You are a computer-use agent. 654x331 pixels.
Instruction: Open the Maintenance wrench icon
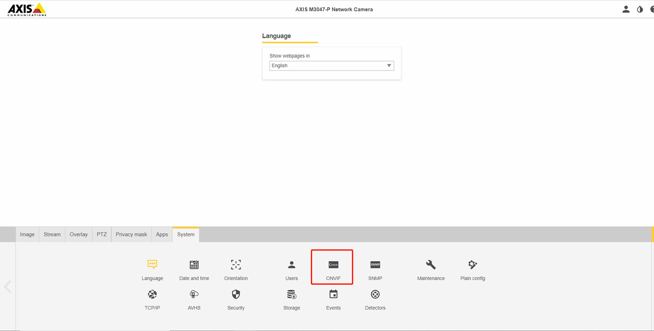(431, 265)
